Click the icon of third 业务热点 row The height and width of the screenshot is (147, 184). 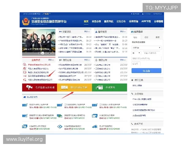click(x=25, y=72)
